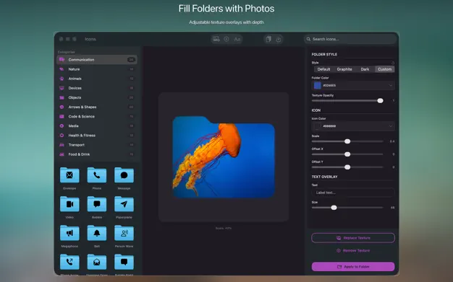Click the Apply to Folder button
This screenshot has height=282, width=453.
[353, 267]
